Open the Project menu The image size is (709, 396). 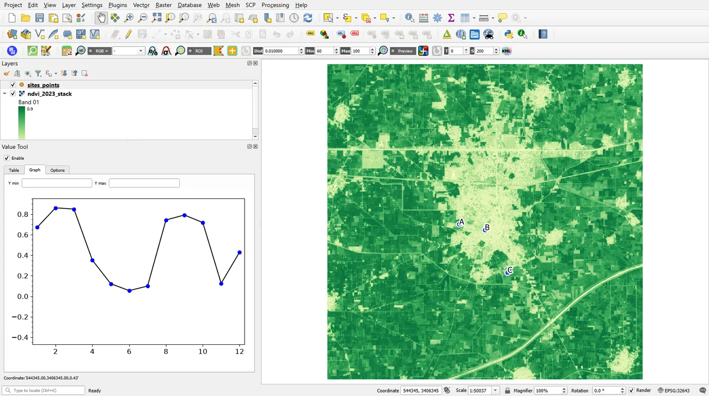pos(13,5)
